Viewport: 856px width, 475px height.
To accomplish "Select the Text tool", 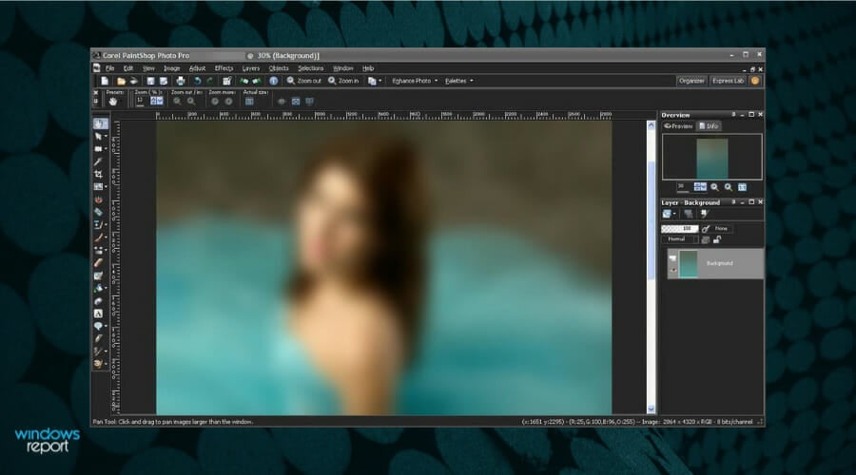I will [x=99, y=313].
